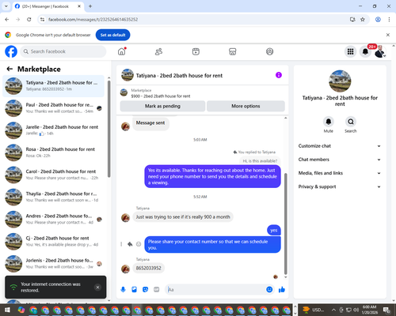Viewport: 396px width, 316px height.
Task: Show hidden system tray icons
Action: (333, 310)
